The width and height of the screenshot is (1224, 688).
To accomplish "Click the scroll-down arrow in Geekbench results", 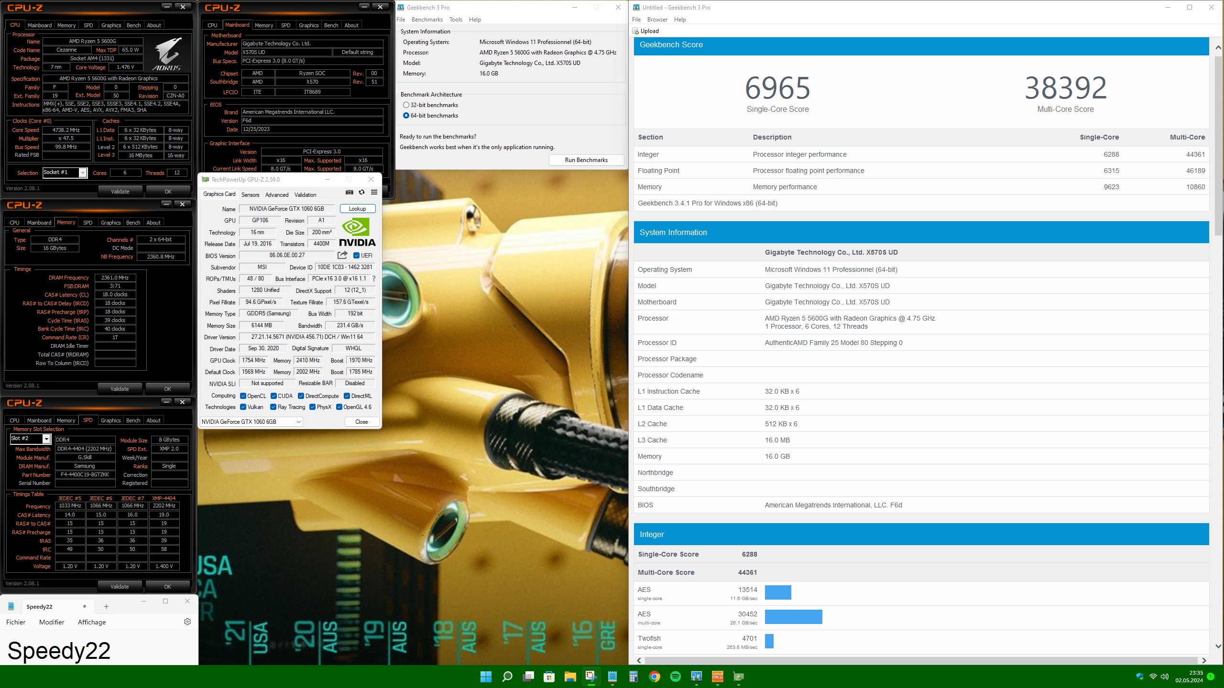I will [1218, 646].
